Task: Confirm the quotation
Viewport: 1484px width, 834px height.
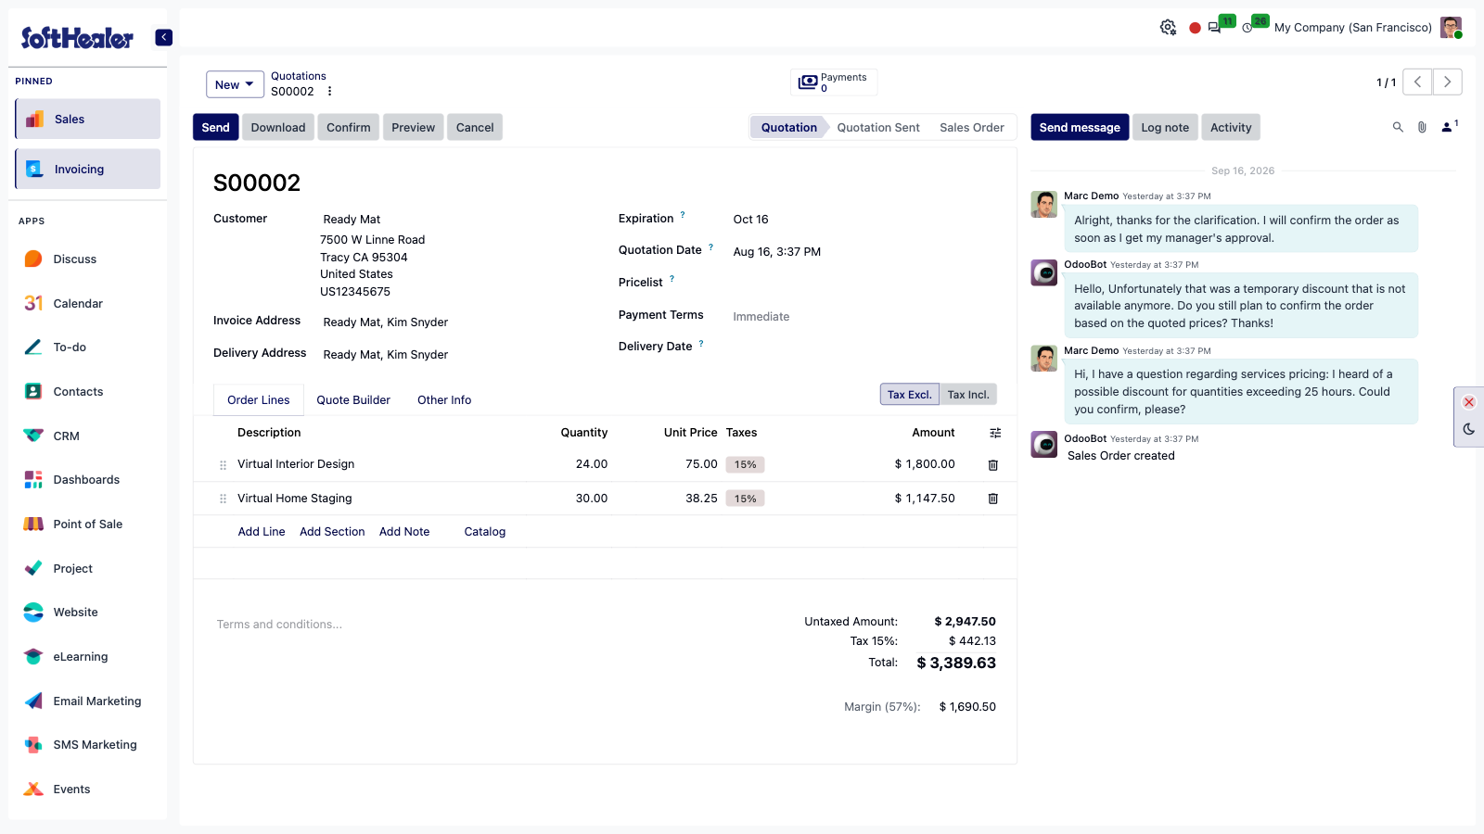Action: [349, 127]
